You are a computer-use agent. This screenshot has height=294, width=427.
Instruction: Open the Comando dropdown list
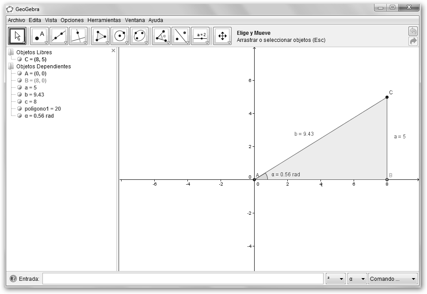393,279
